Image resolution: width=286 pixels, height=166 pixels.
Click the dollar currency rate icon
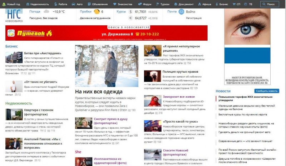(x=130, y=12)
